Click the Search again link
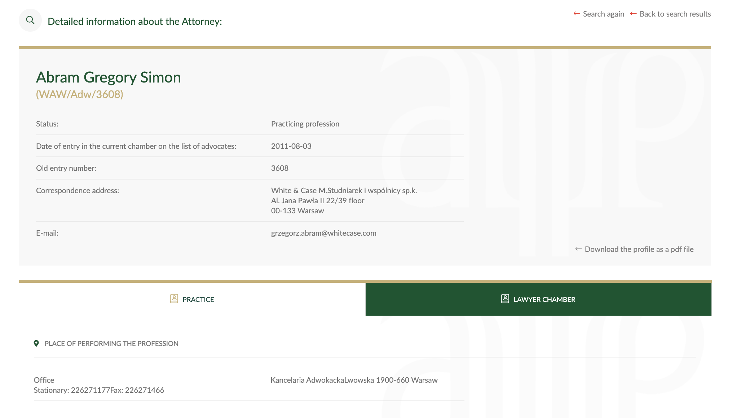This screenshot has height=418, width=732. tap(603, 14)
